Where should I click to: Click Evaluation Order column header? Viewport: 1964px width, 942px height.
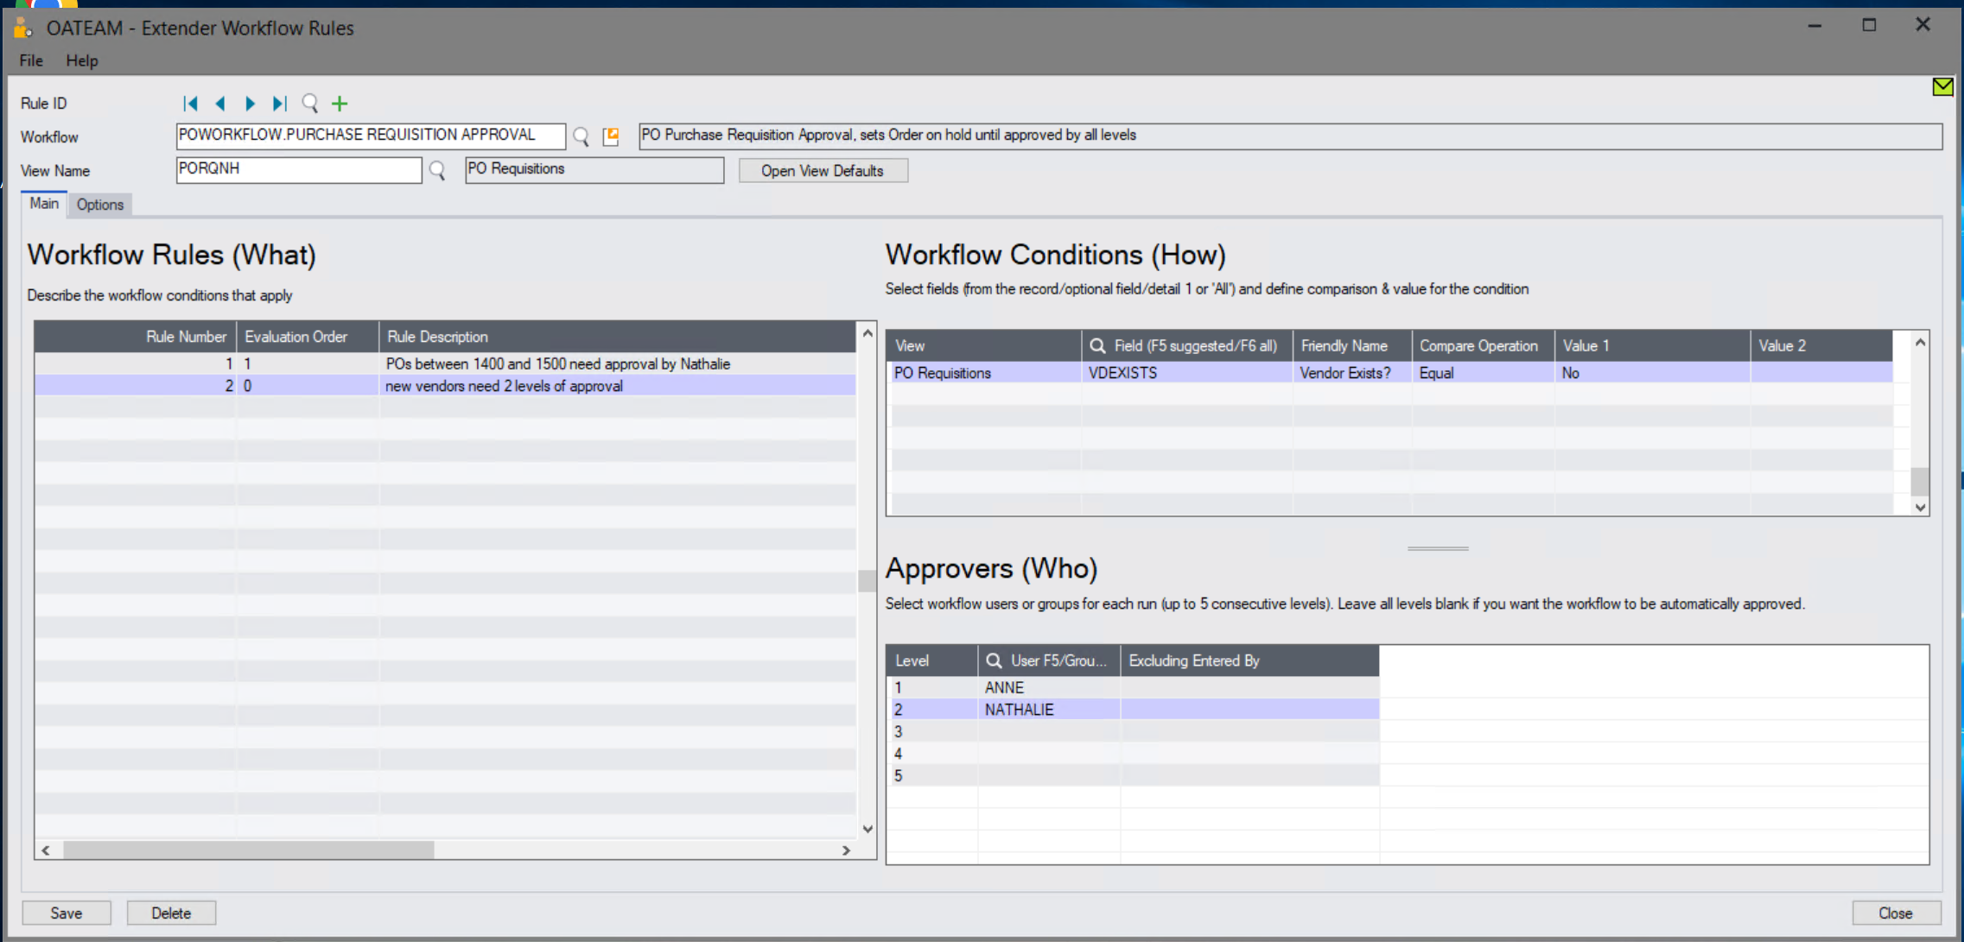pos(308,337)
